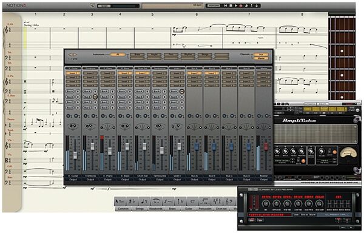Click the pan control on E. Piano strip
This screenshot has height=233, width=364.
click(107, 127)
